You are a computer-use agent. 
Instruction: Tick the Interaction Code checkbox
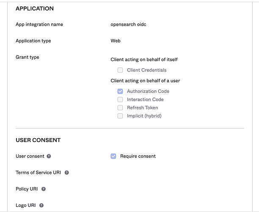(120, 100)
